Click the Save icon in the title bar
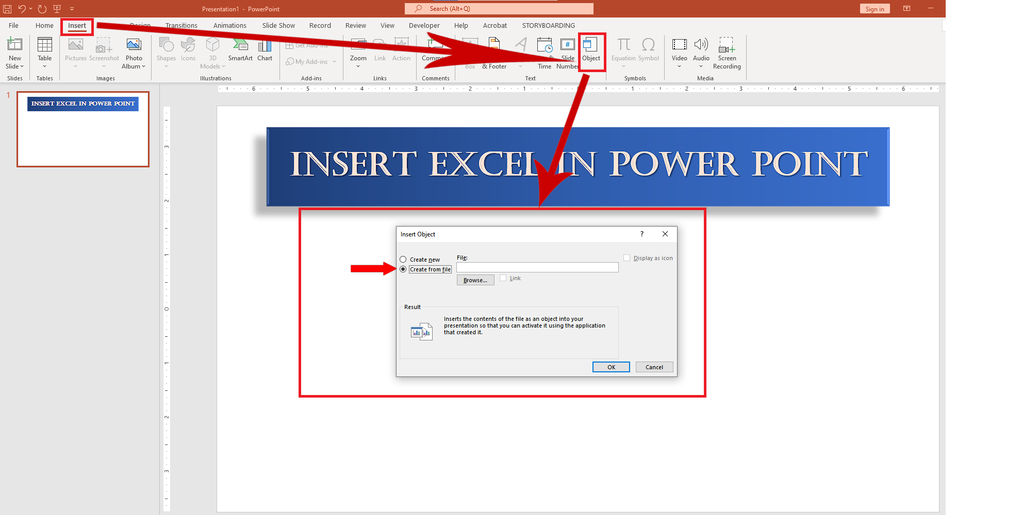The image size is (1022, 515). pos(7,9)
